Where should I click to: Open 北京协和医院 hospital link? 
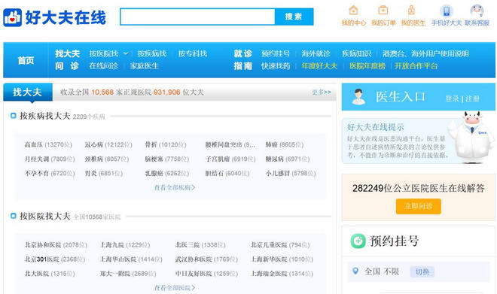pos(43,244)
